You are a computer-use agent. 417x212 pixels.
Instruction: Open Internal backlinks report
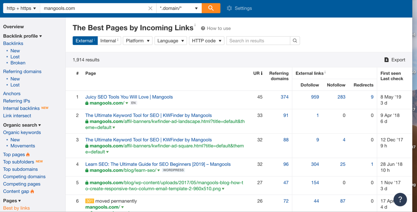[x=21, y=108]
